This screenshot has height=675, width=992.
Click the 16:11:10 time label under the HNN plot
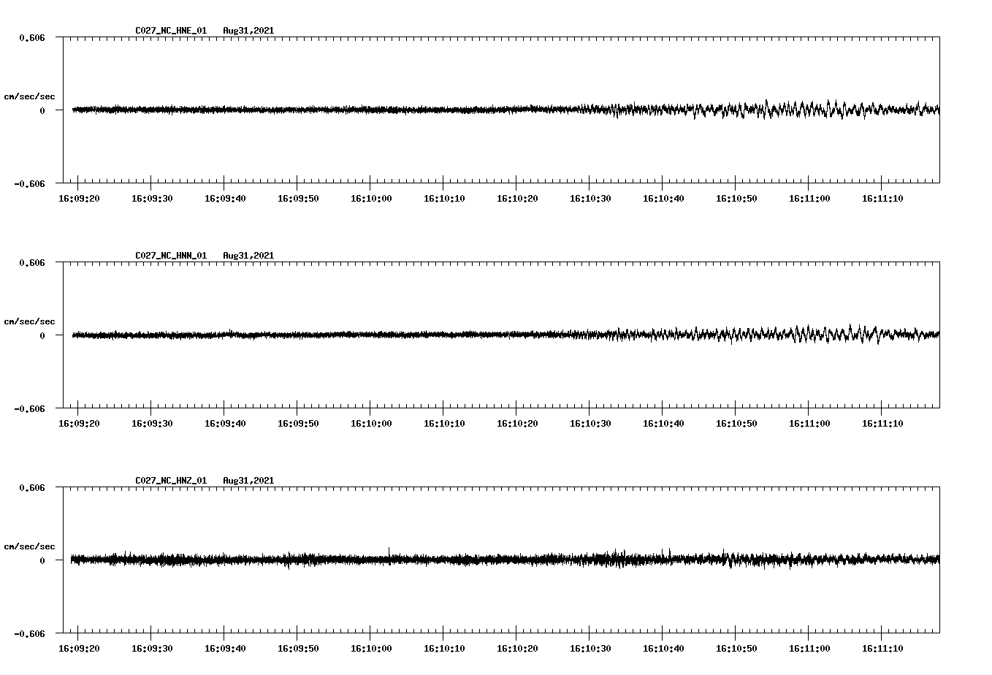(882, 424)
